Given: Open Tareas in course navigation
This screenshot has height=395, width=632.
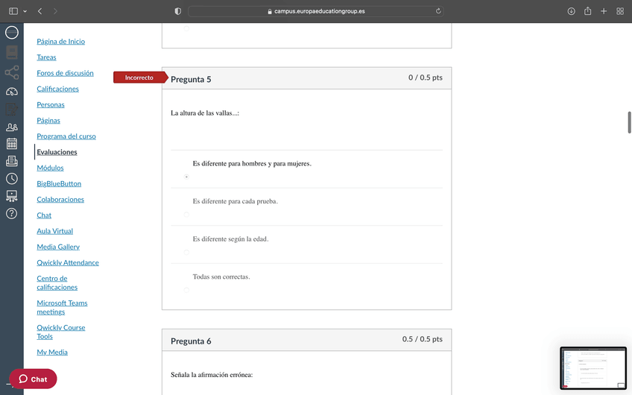Looking at the screenshot, I should 46,57.
